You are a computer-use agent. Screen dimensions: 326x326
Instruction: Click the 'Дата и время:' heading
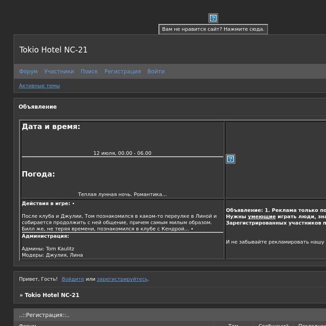51,126
